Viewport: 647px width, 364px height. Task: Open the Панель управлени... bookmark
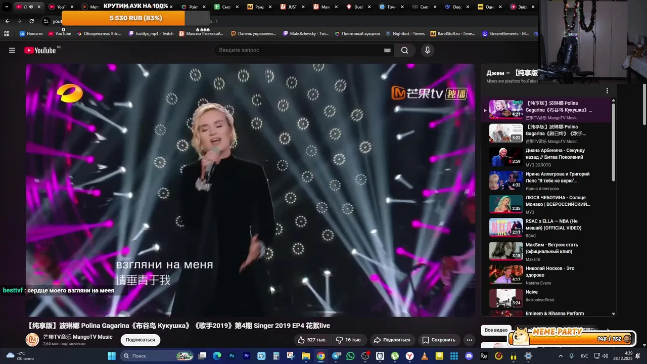tap(253, 34)
